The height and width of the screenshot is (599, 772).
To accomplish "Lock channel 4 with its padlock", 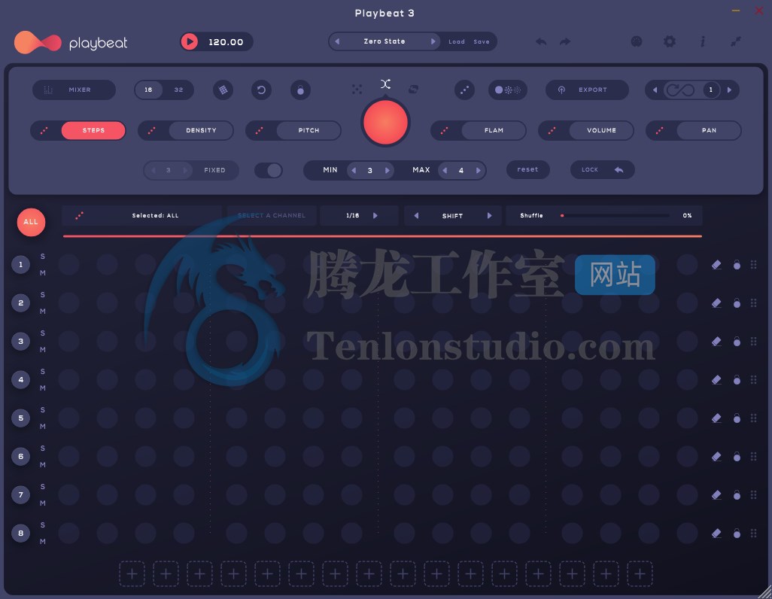I will (x=737, y=379).
